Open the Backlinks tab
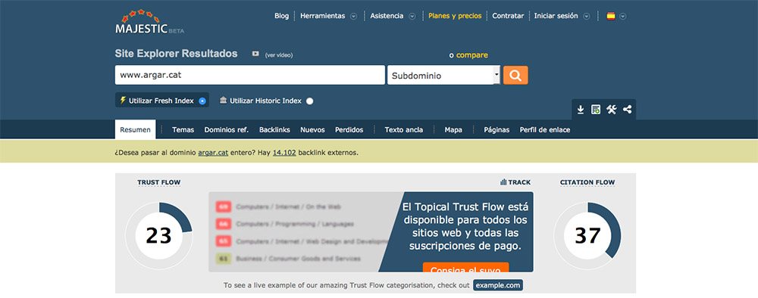758x298 pixels. 274,129
